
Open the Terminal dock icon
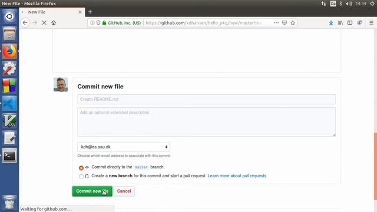tap(9, 155)
